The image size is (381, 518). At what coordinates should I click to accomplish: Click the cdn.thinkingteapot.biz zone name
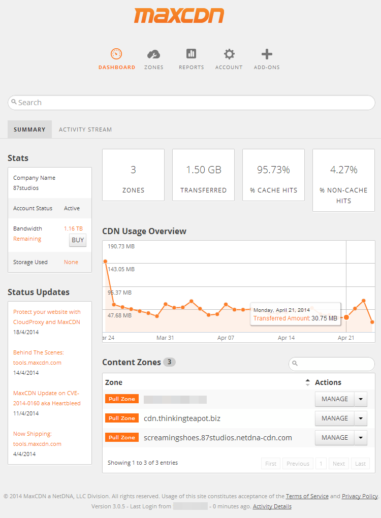(x=182, y=418)
